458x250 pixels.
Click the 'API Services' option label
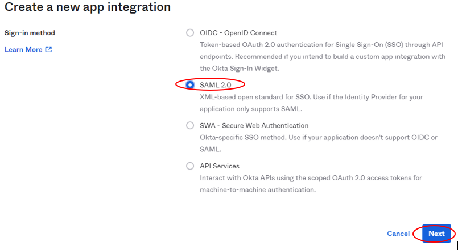pos(220,166)
